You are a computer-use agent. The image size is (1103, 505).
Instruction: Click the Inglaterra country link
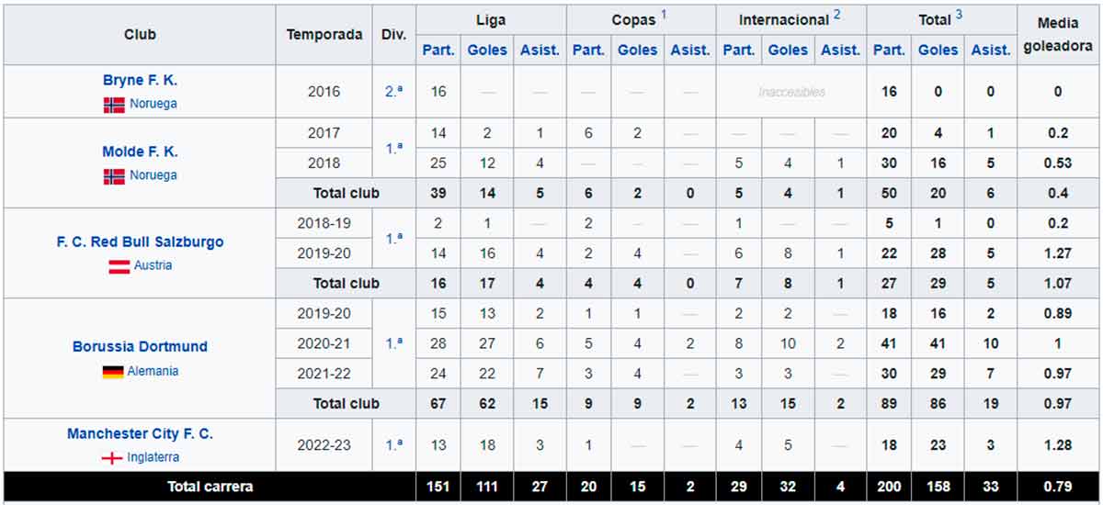153,457
